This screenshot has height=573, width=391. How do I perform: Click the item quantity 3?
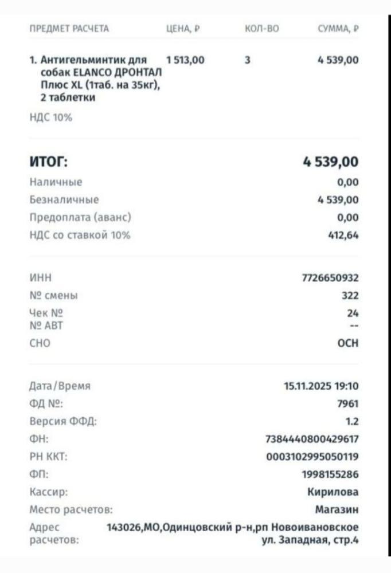pos(247,60)
